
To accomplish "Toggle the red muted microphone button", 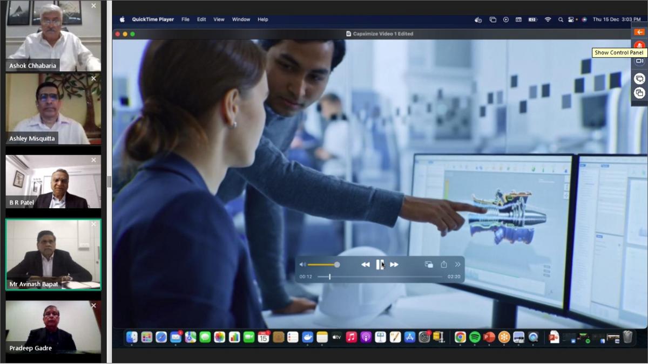I will 639,46.
